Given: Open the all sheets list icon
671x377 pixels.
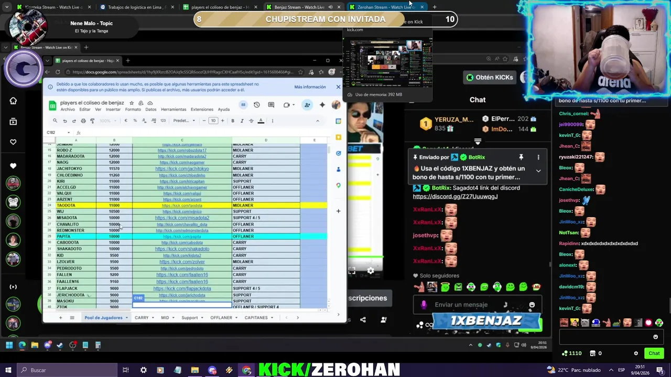Looking at the screenshot, I should 72,318.
